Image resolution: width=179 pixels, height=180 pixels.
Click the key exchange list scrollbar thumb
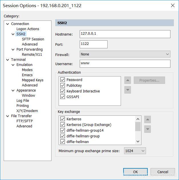tap(138, 127)
